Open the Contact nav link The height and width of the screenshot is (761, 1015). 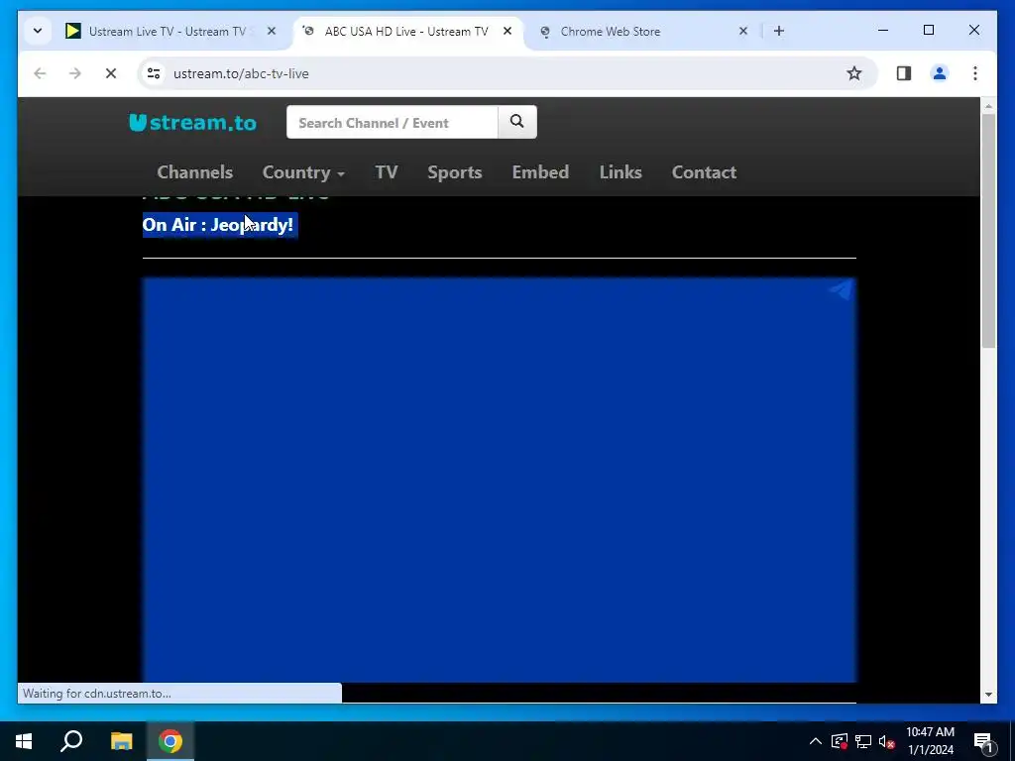tap(704, 172)
